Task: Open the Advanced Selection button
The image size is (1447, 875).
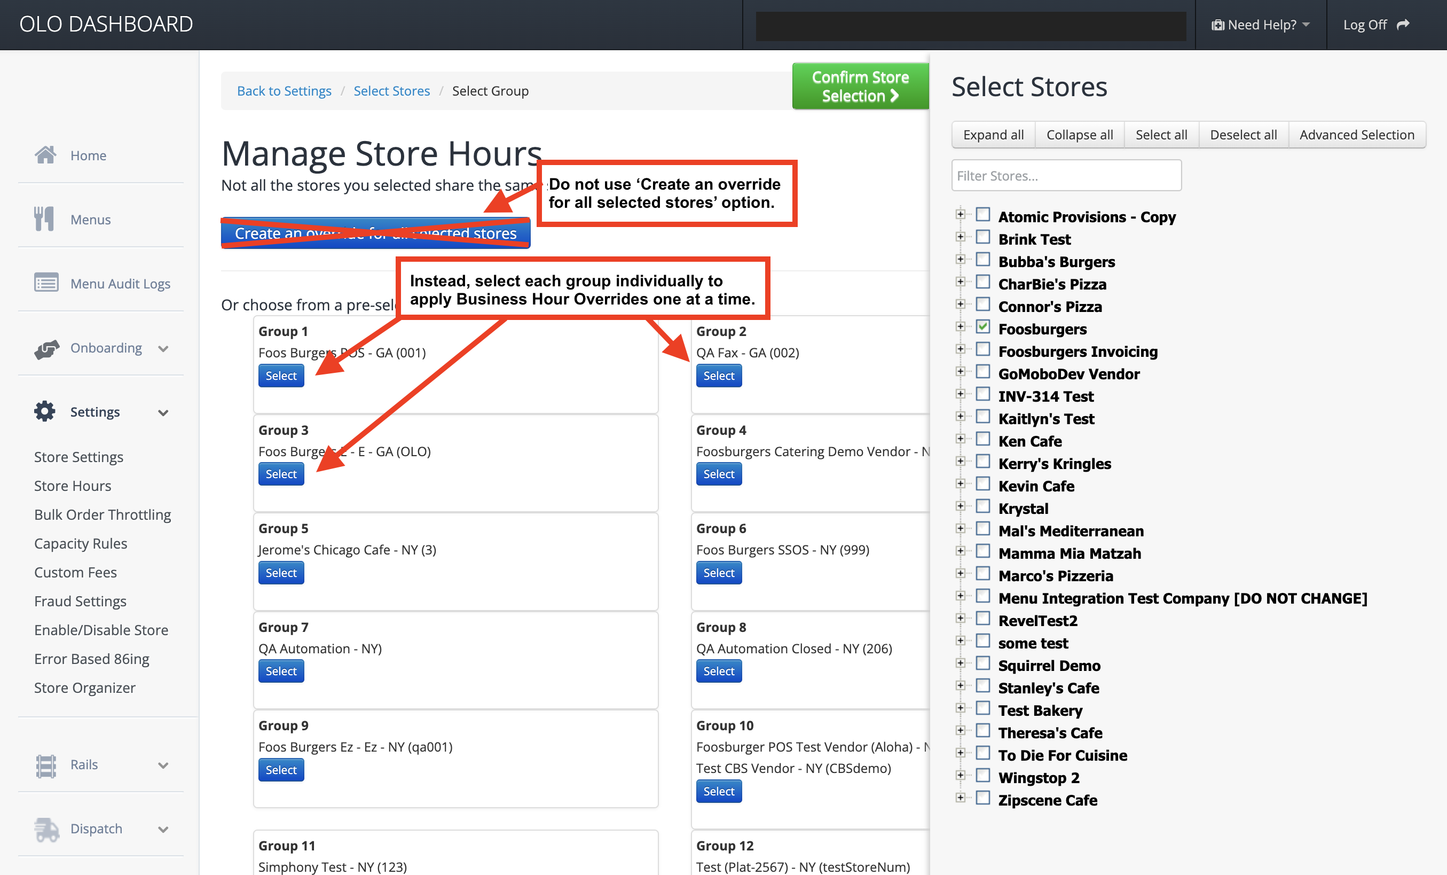Action: (1357, 135)
